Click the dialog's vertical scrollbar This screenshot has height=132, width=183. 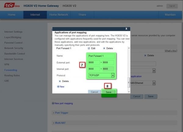pyautogui.click(x=129, y=82)
